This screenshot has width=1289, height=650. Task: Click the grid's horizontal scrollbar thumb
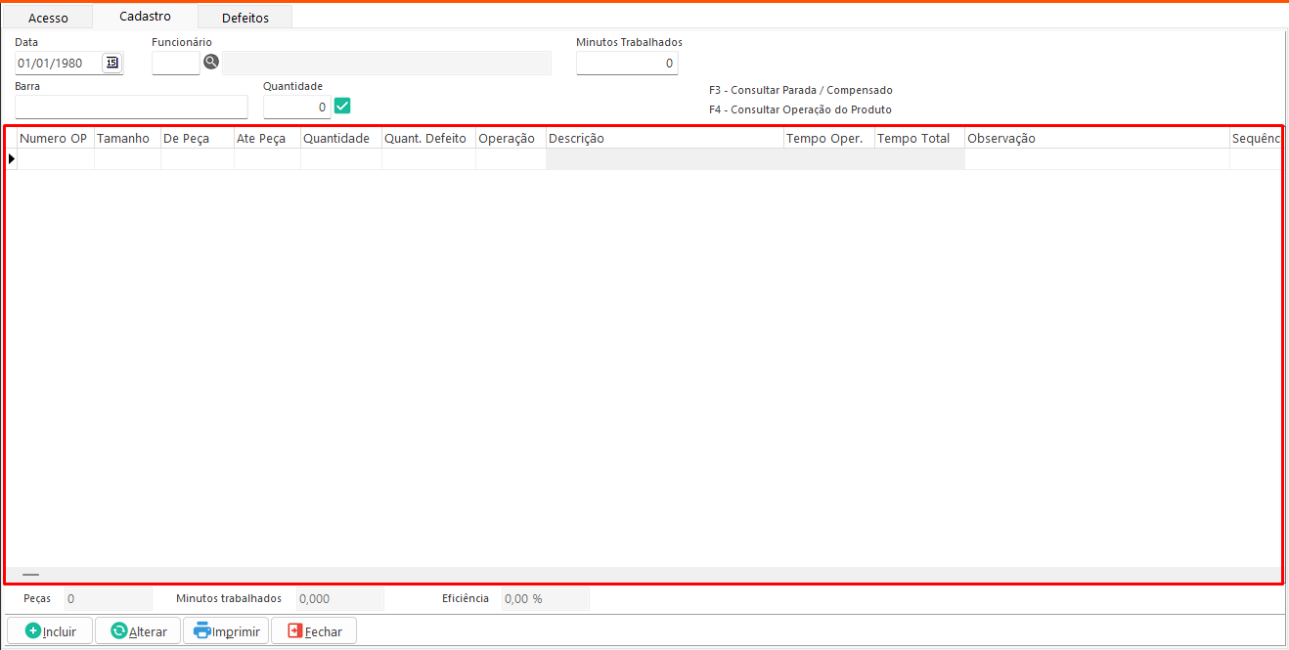point(30,575)
